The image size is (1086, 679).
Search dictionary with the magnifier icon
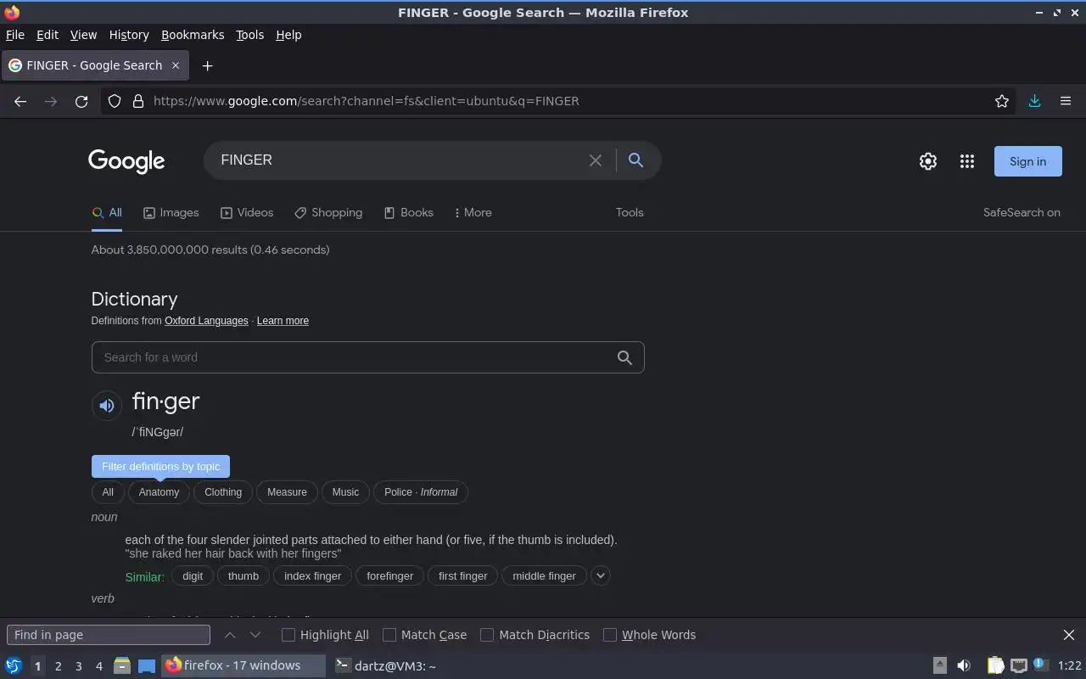coord(624,357)
